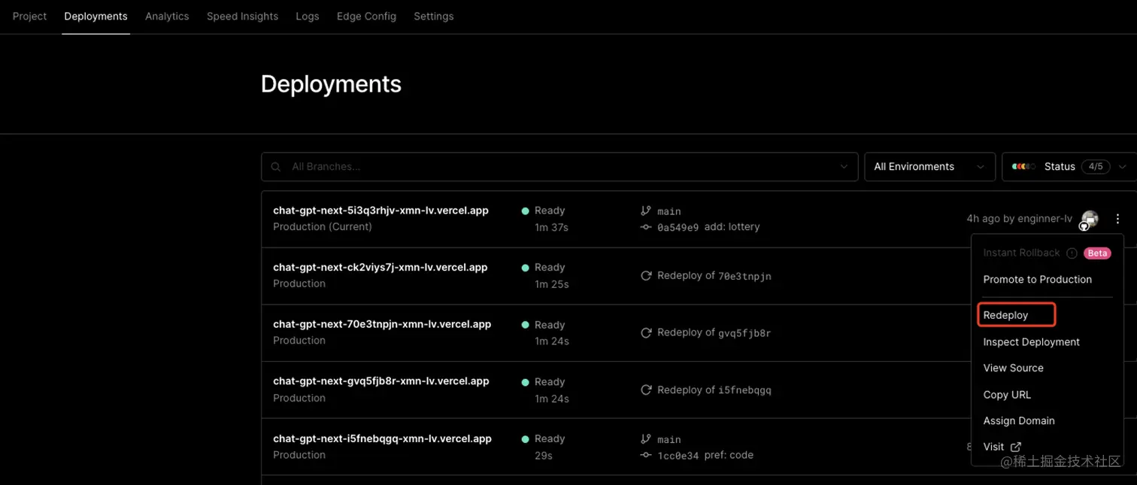Choose Copy URL from the menu

(1007, 395)
